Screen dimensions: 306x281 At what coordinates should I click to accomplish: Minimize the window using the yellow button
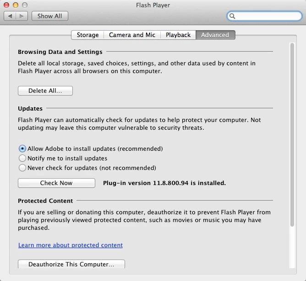[x=16, y=5]
